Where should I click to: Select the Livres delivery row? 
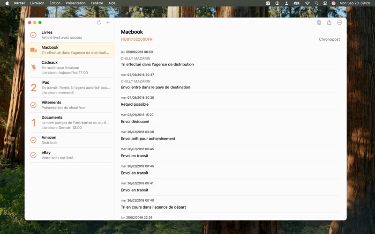[69, 35]
